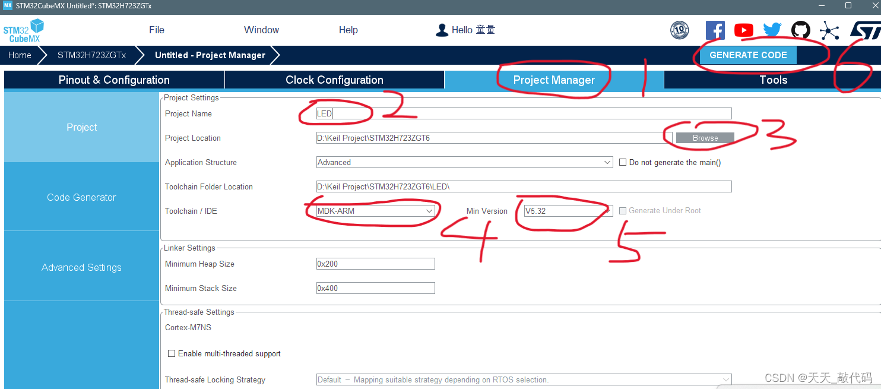This screenshot has width=881, height=389.
Task: Open Advanced Settings side section
Action: (x=81, y=267)
